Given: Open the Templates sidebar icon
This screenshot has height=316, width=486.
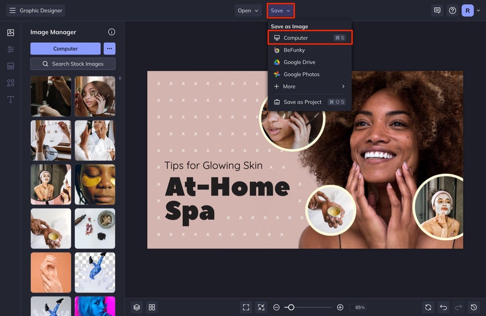Looking at the screenshot, I should coord(10,66).
